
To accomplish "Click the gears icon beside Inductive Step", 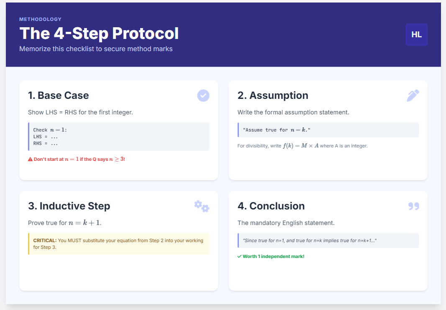I will 202,206.
